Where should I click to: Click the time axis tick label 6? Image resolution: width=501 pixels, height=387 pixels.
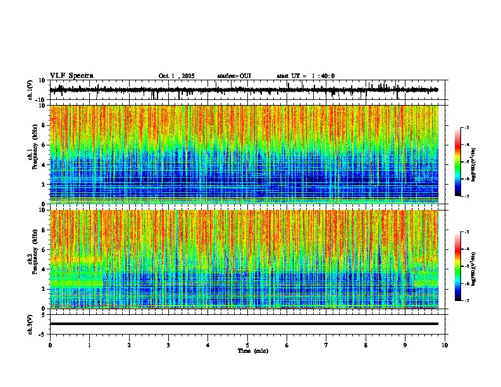(x=287, y=345)
